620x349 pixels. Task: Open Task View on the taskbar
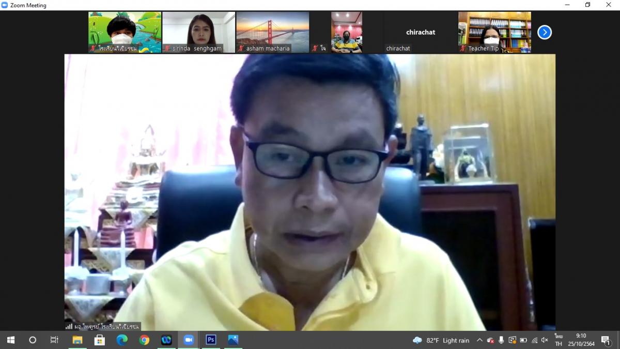coord(54,340)
